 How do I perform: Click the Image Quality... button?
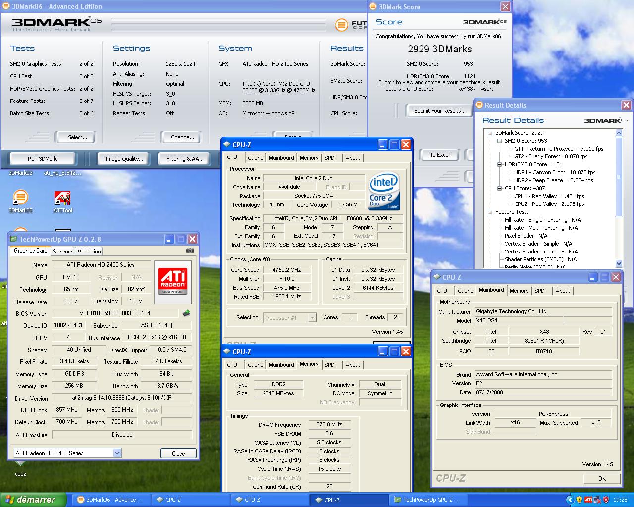[x=124, y=159]
